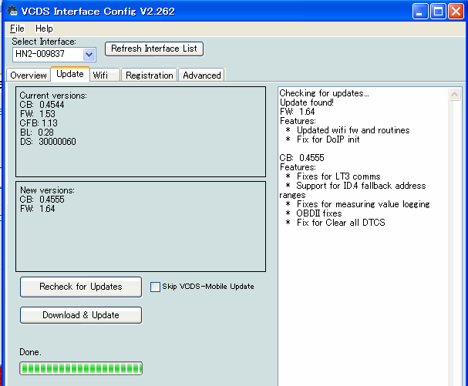Select the Update tab
Screen dimensions: 468x386
(x=70, y=74)
